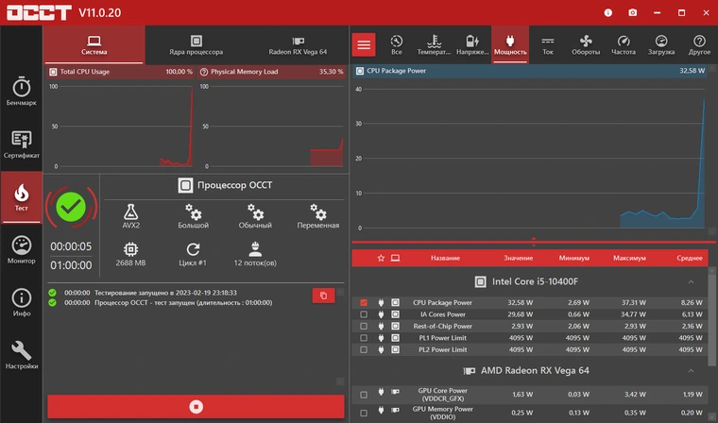Click the Physical Memory Load graph header
This screenshot has height=423, width=718.
click(x=272, y=72)
